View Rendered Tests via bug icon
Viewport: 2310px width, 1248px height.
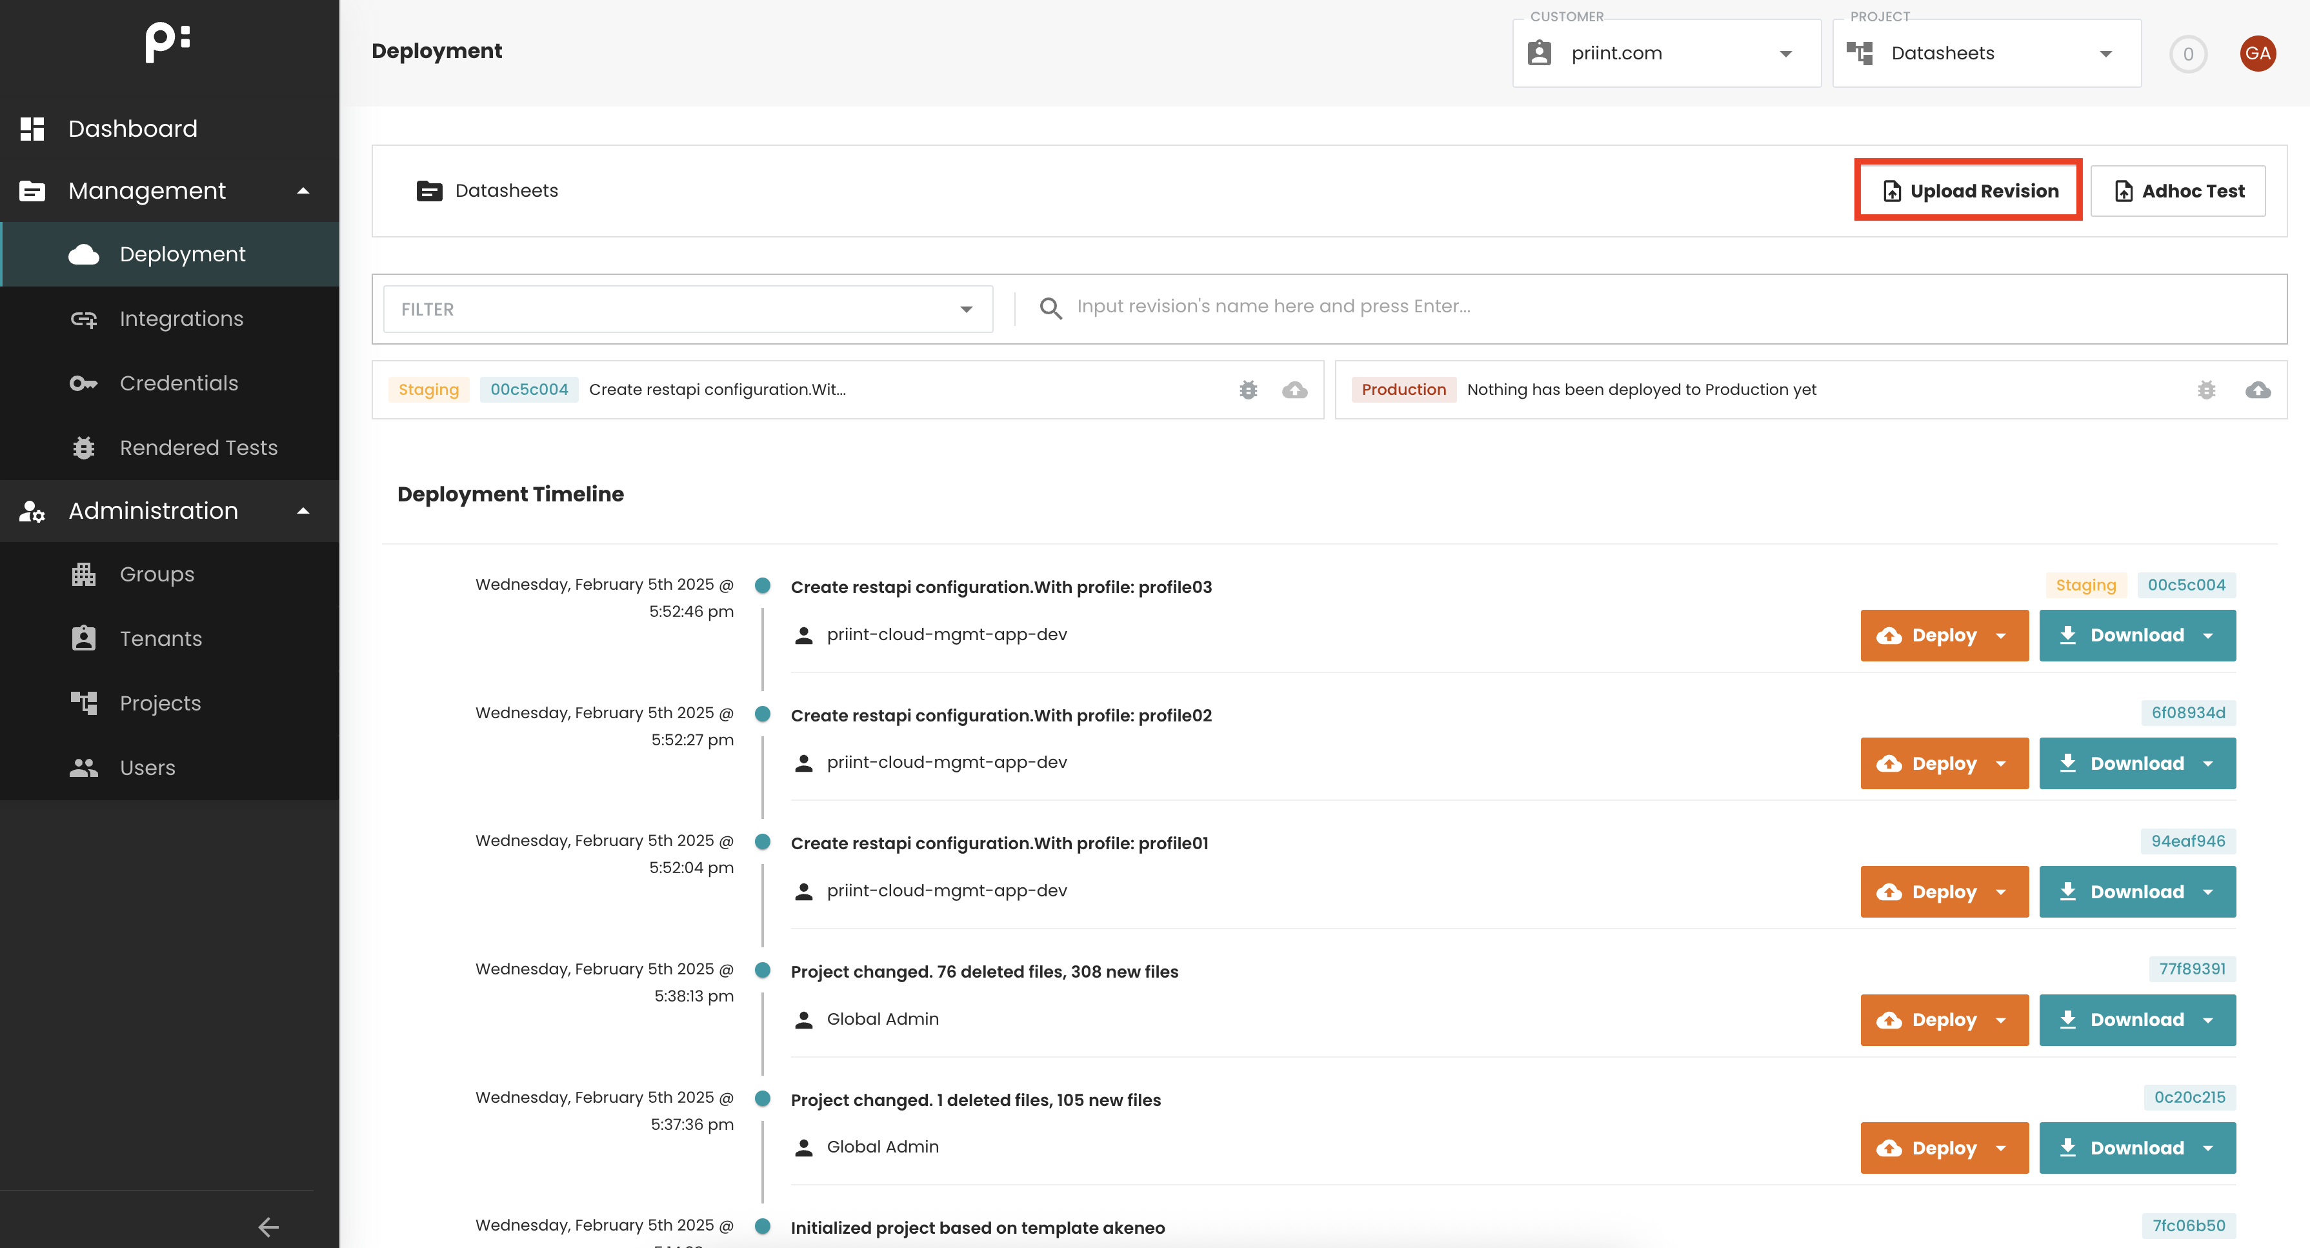(x=198, y=447)
